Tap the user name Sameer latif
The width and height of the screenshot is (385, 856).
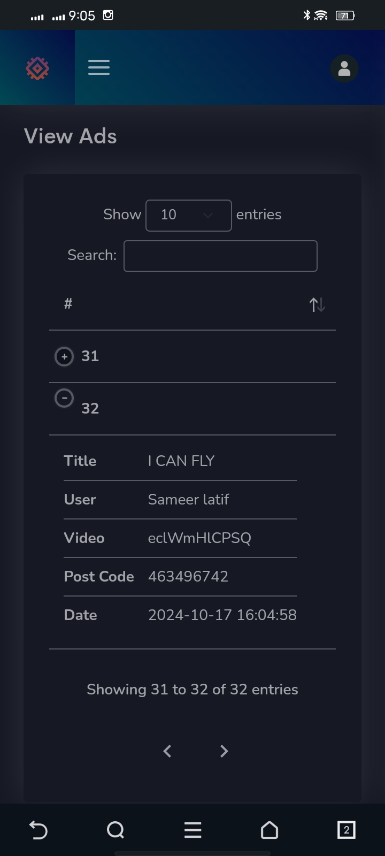point(188,499)
